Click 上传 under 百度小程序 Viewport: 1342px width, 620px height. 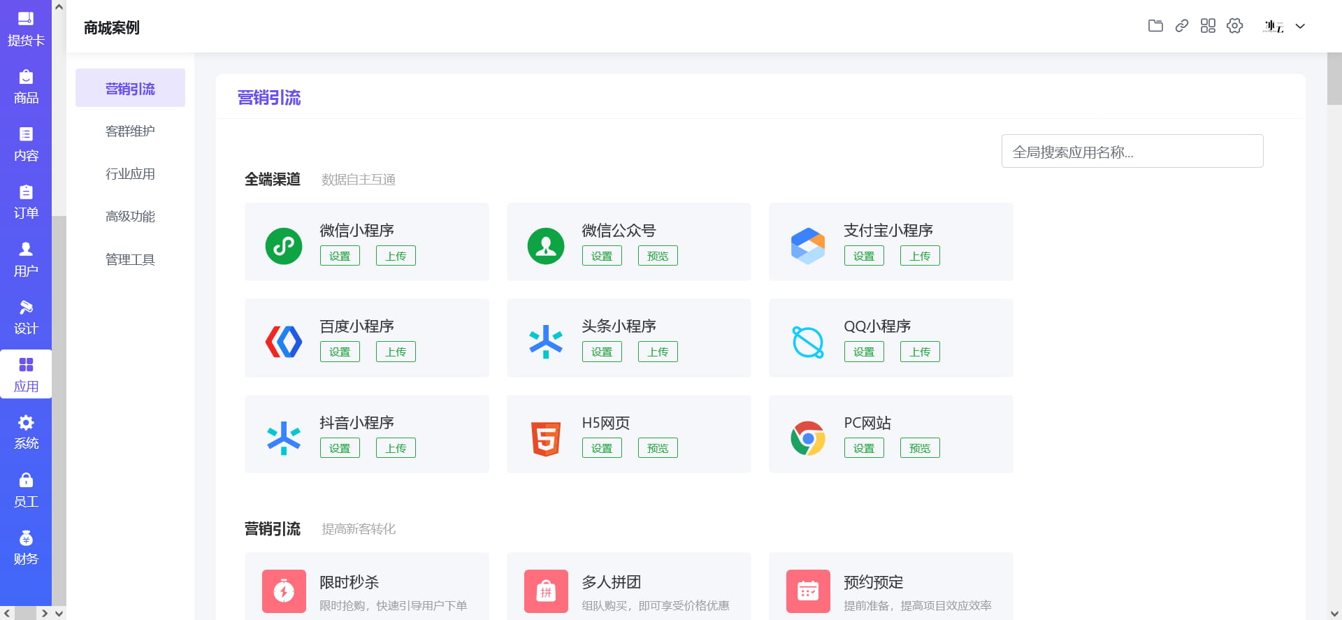[x=396, y=352]
